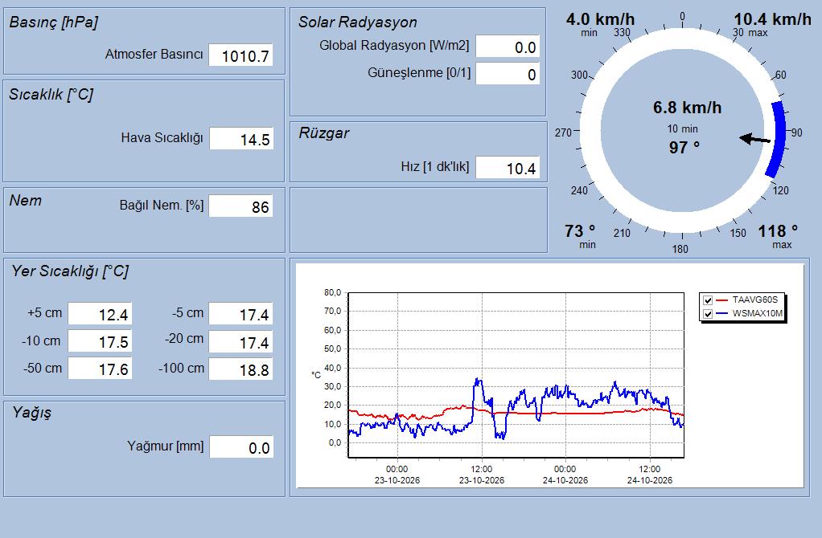
Task: Click the Basınç [hPa] heading
Action: [53, 22]
